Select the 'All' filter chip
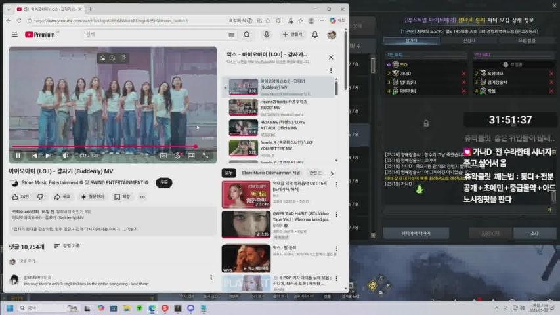The height and width of the screenshot is (315, 560). coord(229,173)
